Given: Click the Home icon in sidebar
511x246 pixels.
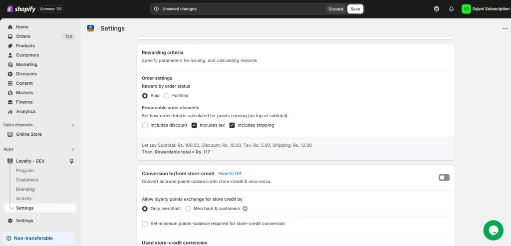Looking at the screenshot, I should (10, 27).
